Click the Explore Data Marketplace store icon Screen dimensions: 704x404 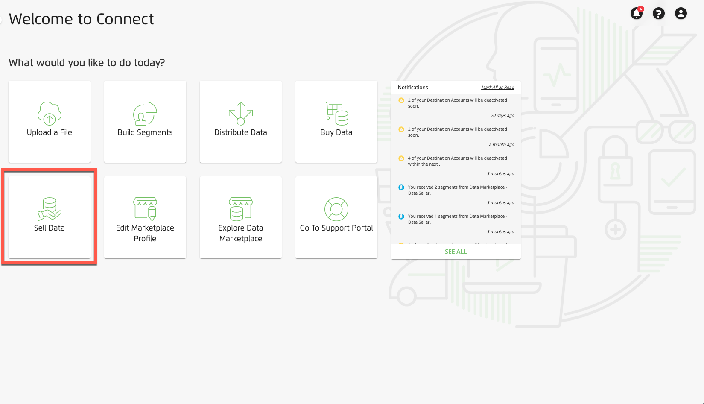[x=241, y=209]
